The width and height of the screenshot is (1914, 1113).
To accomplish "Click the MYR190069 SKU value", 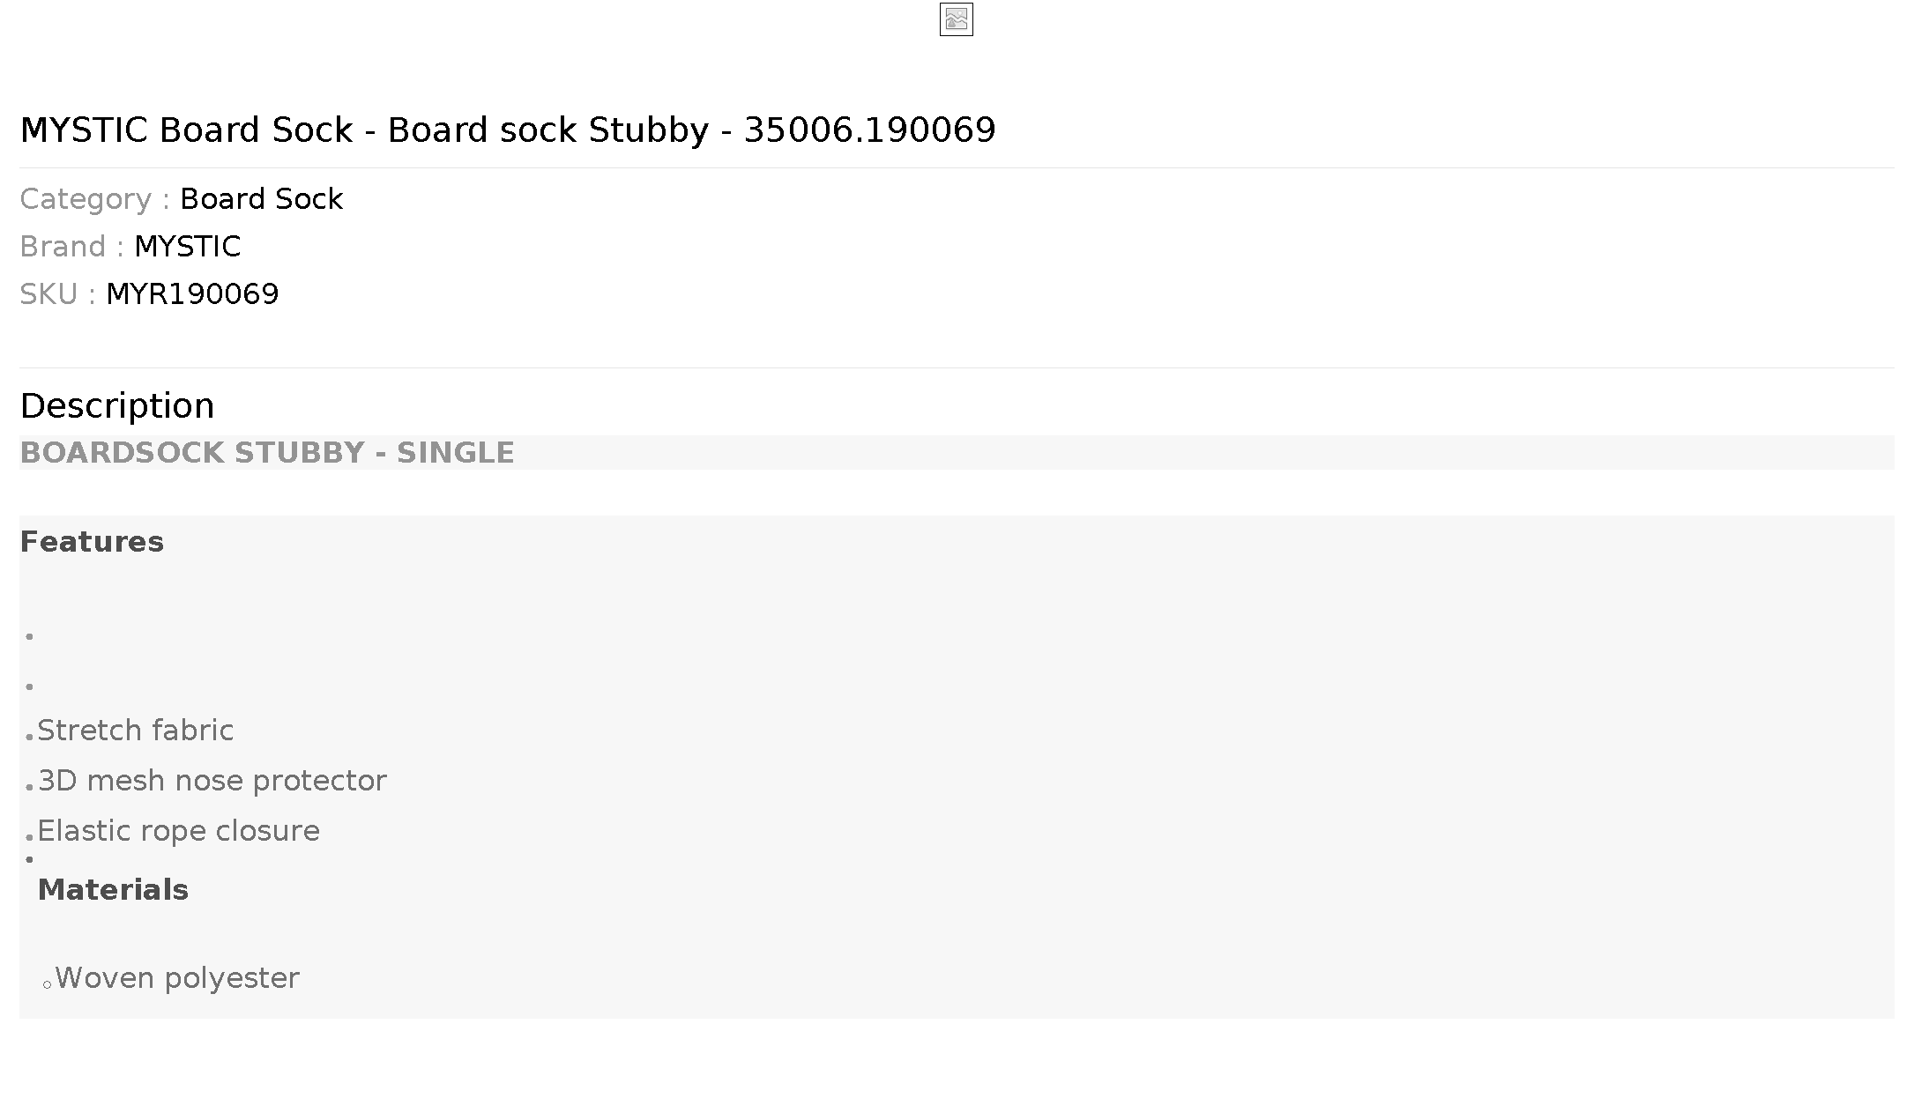I will (192, 294).
